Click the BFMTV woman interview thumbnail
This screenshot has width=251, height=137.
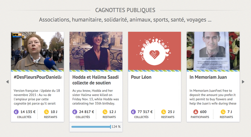(37, 51)
